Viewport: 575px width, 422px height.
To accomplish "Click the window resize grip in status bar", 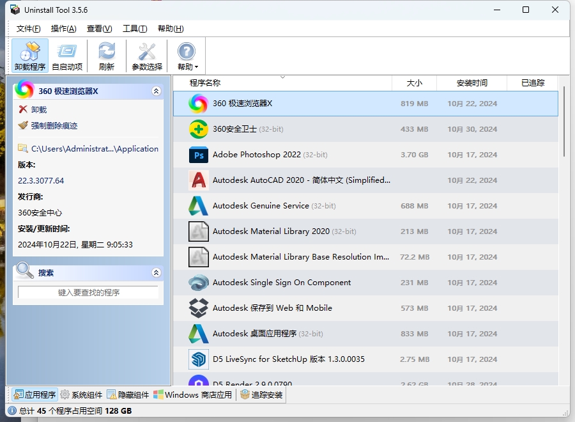I will [x=566, y=412].
